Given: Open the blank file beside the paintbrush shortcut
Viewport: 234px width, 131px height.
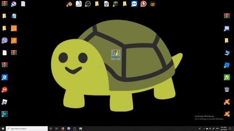Looking at the screenshot, I should [x=23, y=4].
